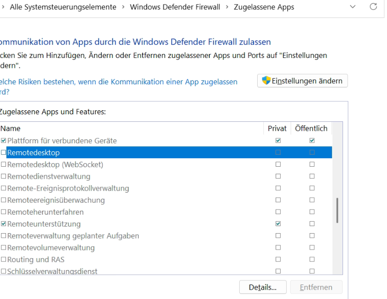Check Remoteereignisüberwachung name checkbox
This screenshot has width=387, height=299.
click(3, 200)
